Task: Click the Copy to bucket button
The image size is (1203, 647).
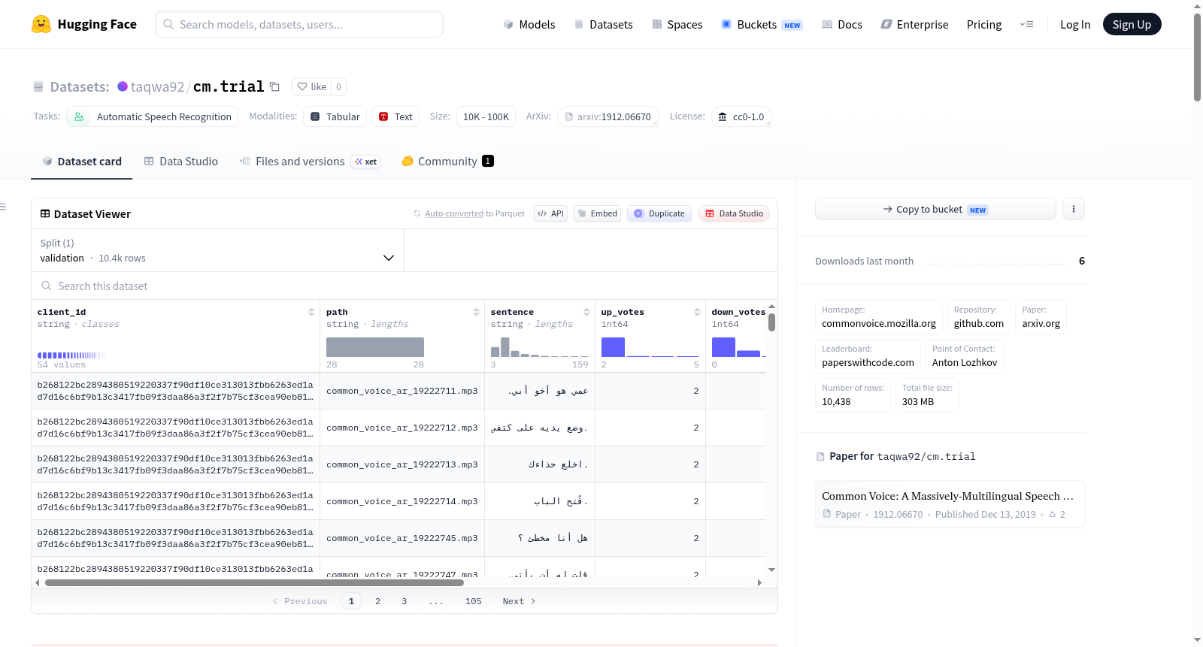Action: (935, 209)
